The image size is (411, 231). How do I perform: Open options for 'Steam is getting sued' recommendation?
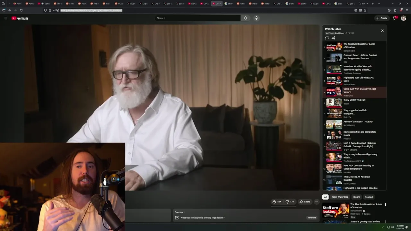click(385, 222)
